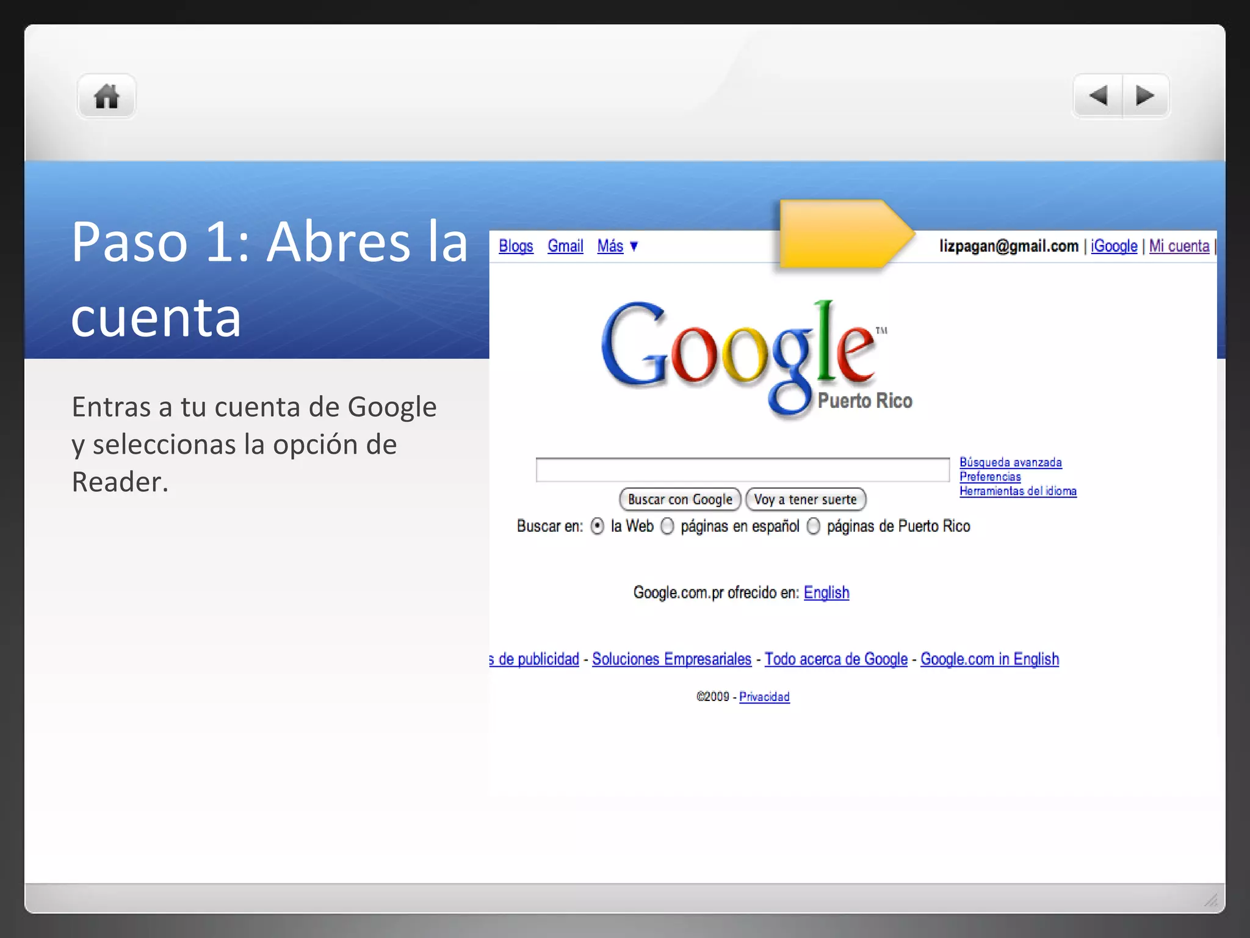Focus the Google search input field
Viewport: 1250px width, 938px height.
[x=743, y=470]
